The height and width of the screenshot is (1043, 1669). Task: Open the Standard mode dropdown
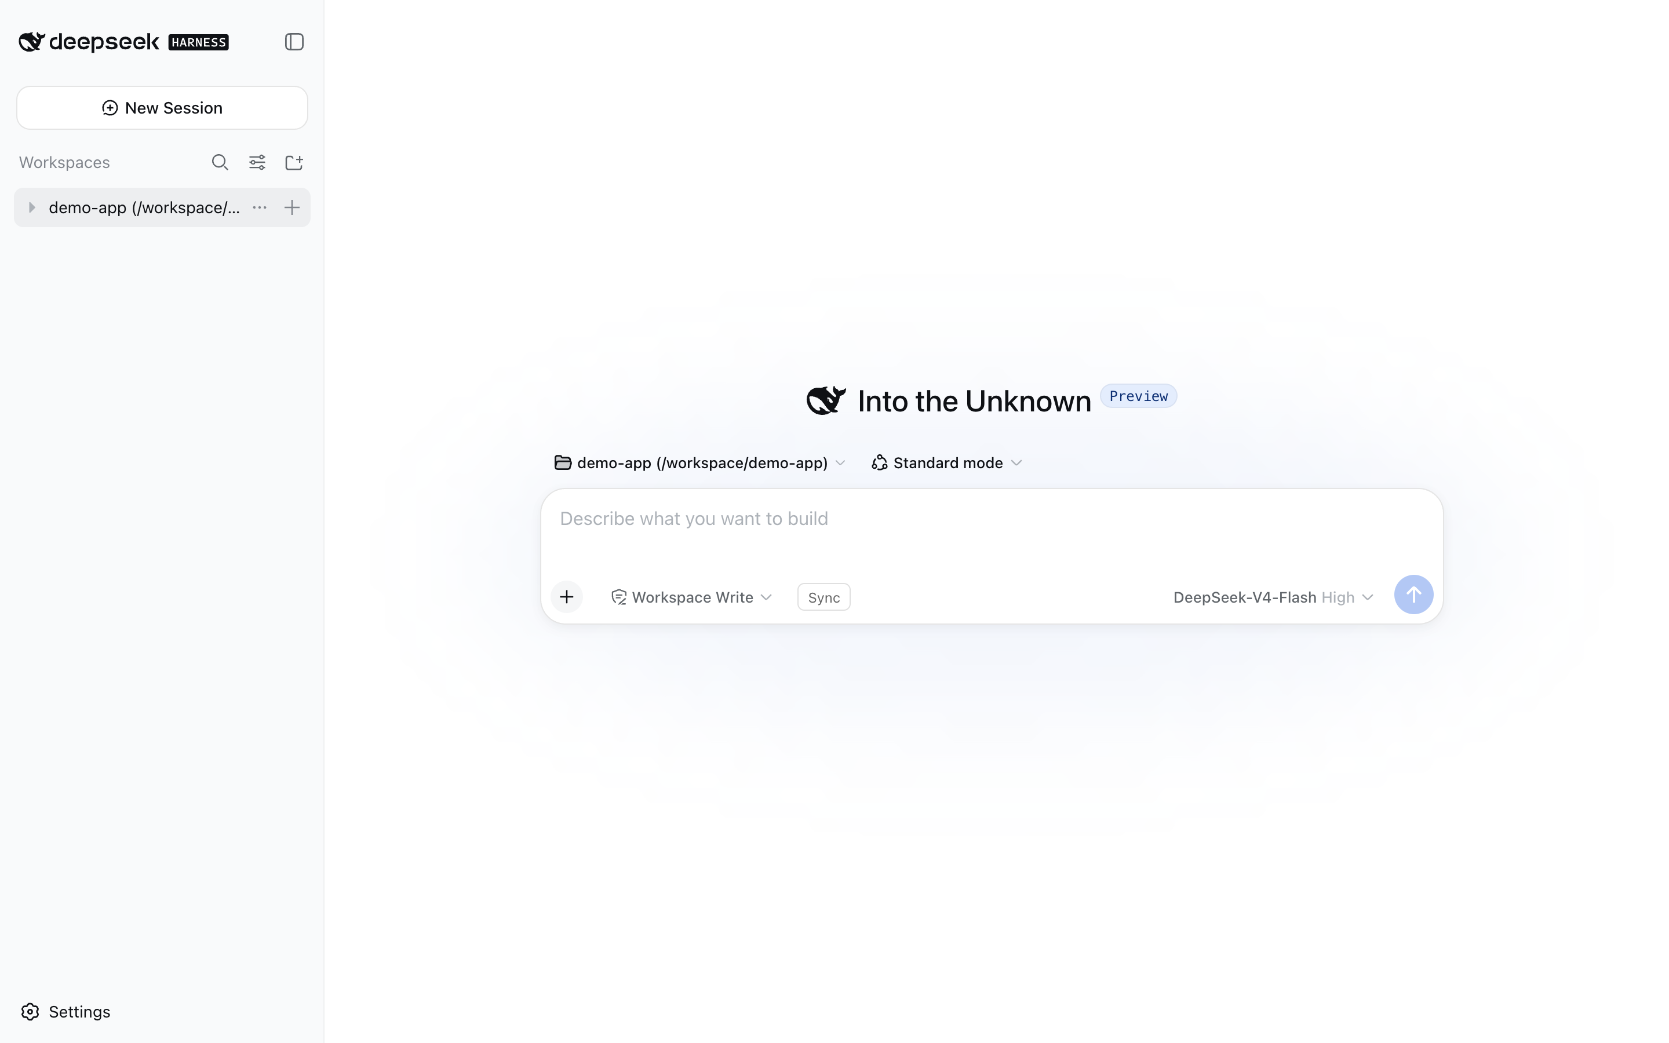pos(946,463)
